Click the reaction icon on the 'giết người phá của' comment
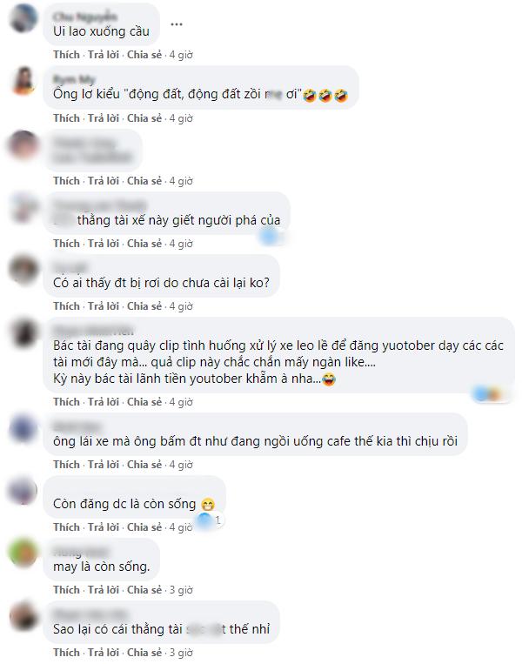 (x=271, y=236)
